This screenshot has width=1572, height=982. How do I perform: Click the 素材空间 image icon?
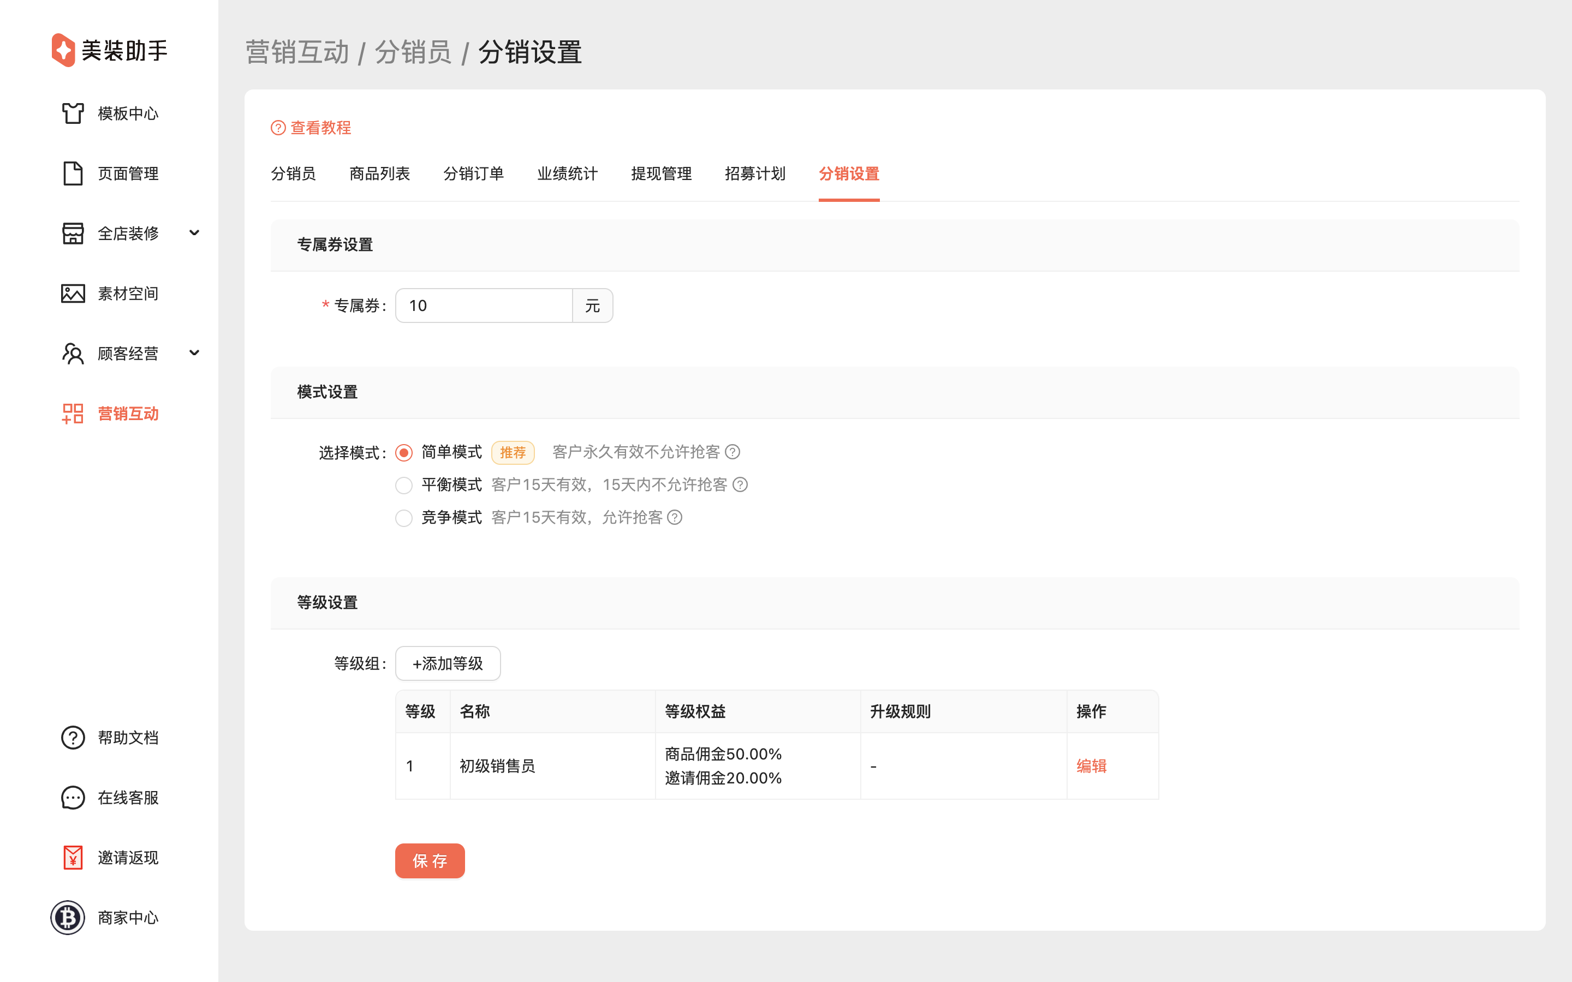(x=73, y=294)
